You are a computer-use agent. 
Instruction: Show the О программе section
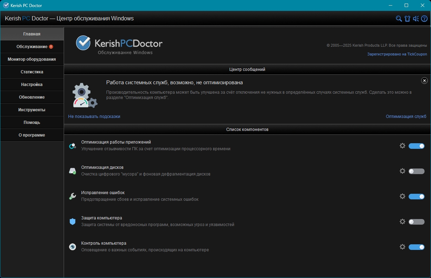pyautogui.click(x=32, y=135)
